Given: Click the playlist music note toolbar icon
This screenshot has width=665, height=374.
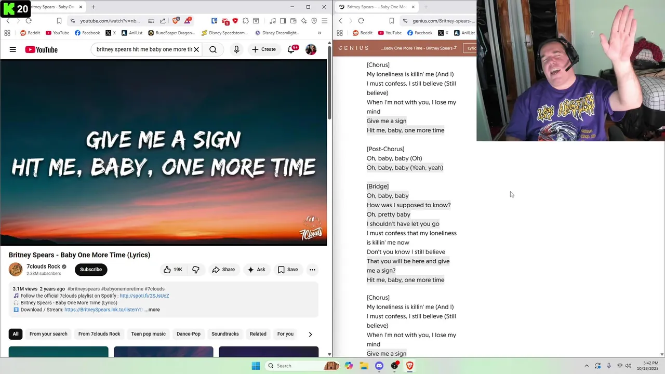Looking at the screenshot, I should click(273, 21).
